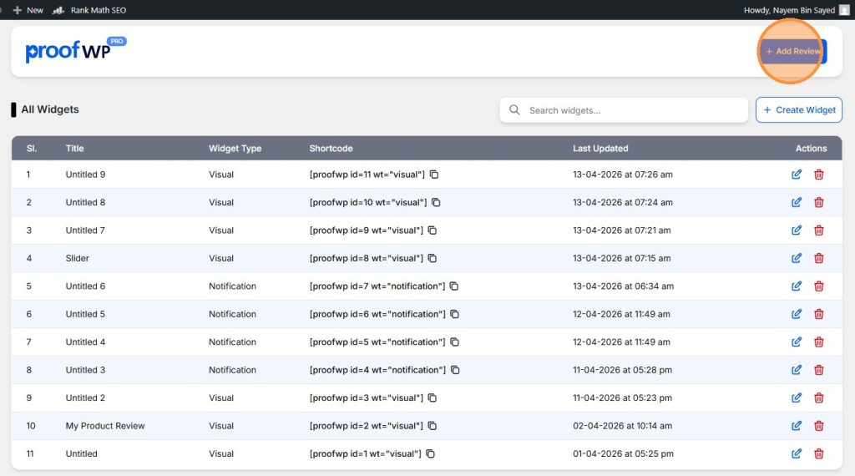The image size is (855, 476).
Task: Copy shortcode for Untitled 7
Action: (x=432, y=230)
